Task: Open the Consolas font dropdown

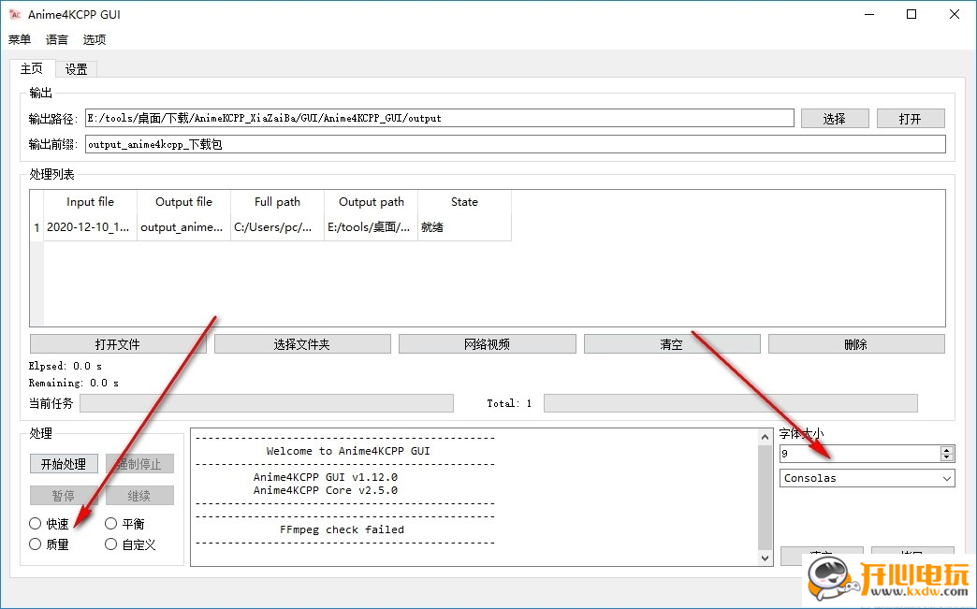Action: 867,478
